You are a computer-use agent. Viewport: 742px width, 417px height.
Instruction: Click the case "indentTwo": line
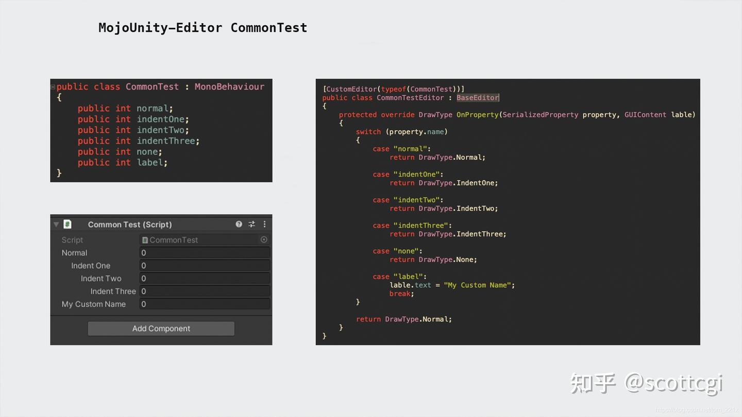pos(408,200)
